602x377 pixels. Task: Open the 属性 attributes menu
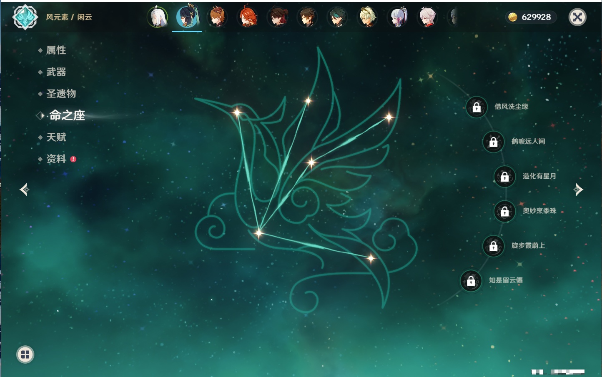tap(56, 50)
